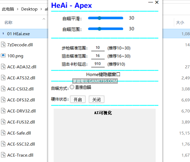The height and width of the screenshot is (162, 190).
Task: Click the 关闭 button for hardware status
Action: tap(96, 100)
